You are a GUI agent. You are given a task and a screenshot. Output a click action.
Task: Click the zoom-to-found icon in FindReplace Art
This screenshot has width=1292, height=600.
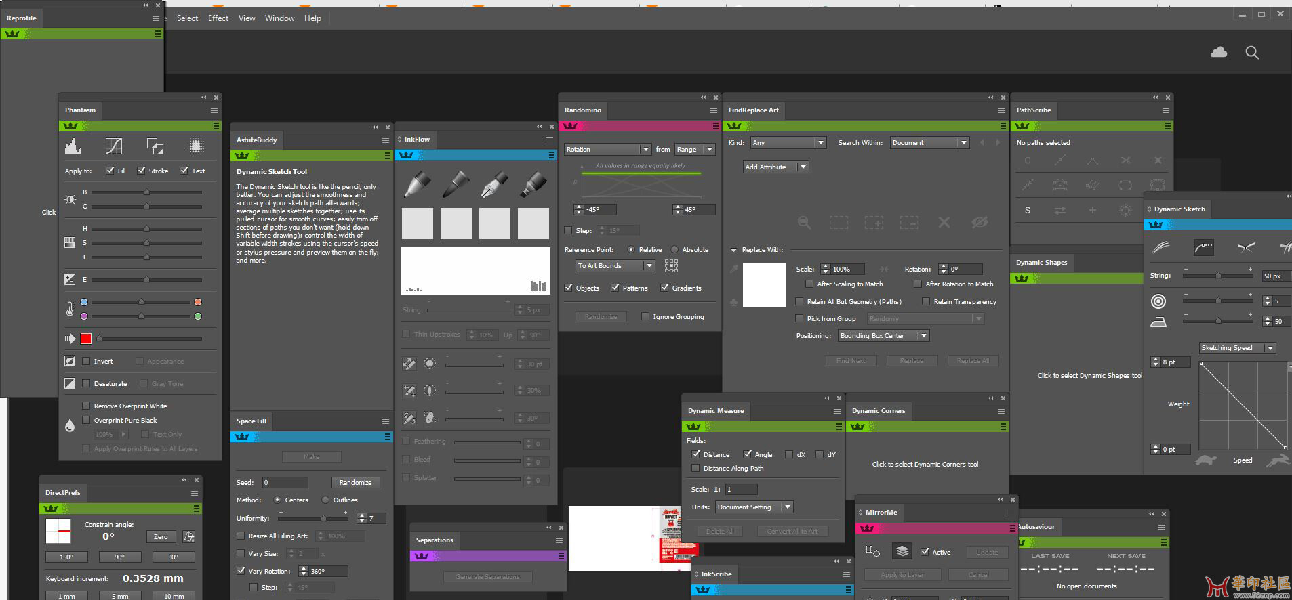[x=804, y=222]
